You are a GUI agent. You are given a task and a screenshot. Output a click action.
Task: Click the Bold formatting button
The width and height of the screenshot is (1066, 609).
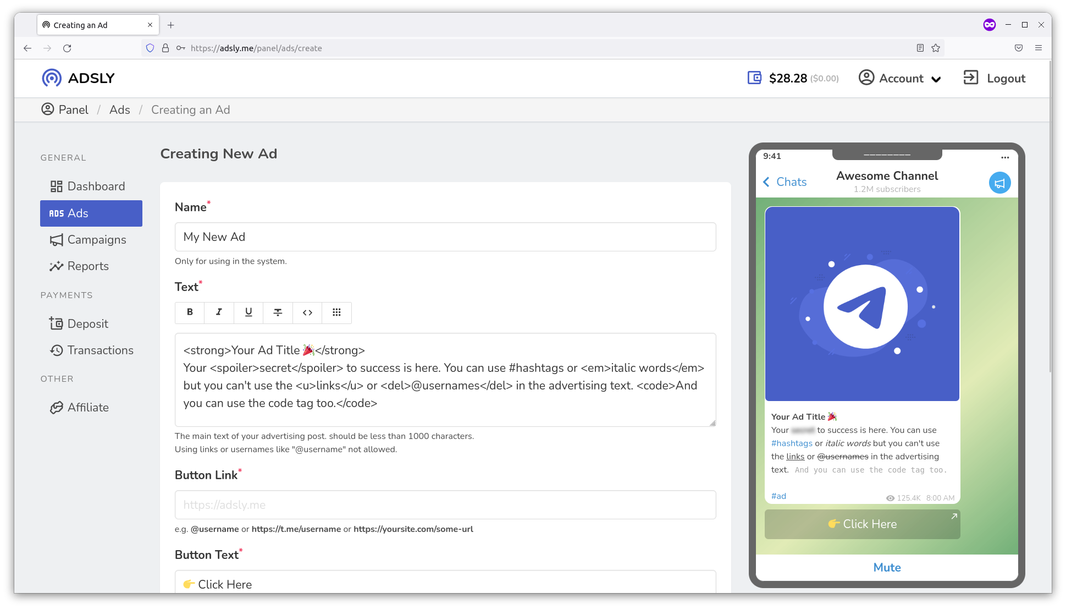coord(190,312)
